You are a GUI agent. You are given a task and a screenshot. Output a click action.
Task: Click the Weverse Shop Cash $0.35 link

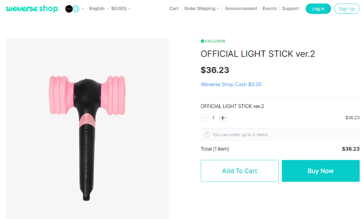tap(231, 84)
